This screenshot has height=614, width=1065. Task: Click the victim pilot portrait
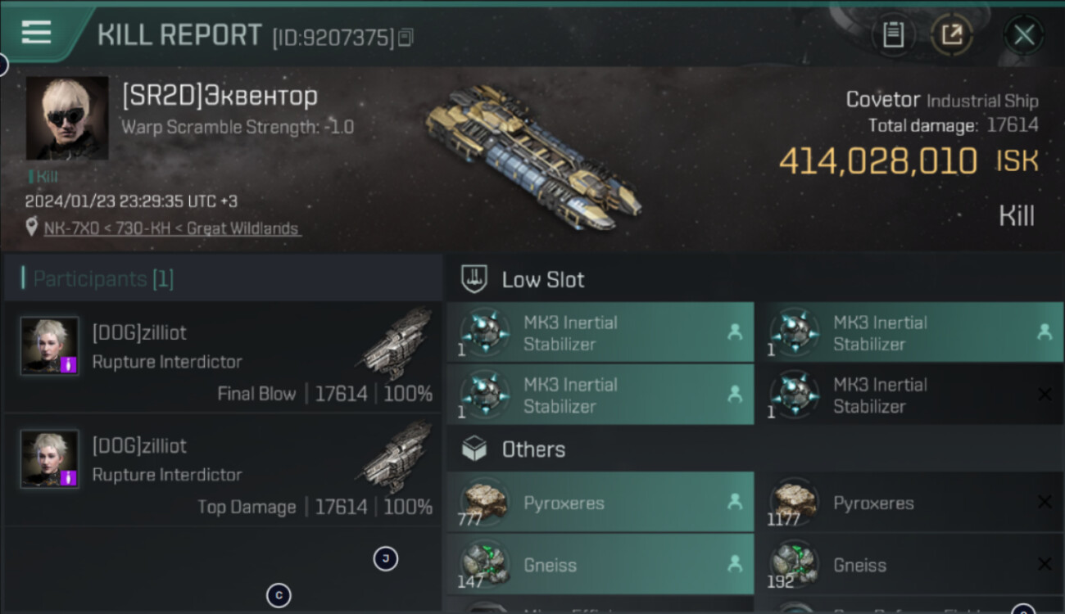pyautogui.click(x=67, y=118)
